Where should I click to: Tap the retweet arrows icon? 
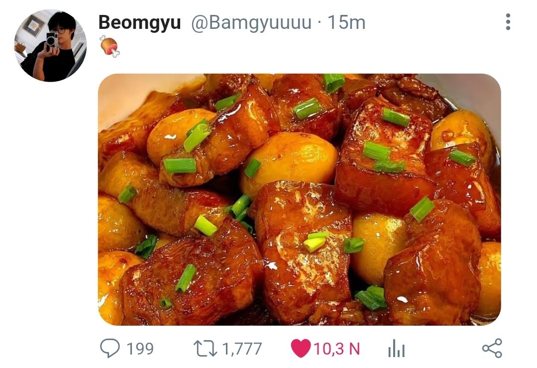coord(205,348)
